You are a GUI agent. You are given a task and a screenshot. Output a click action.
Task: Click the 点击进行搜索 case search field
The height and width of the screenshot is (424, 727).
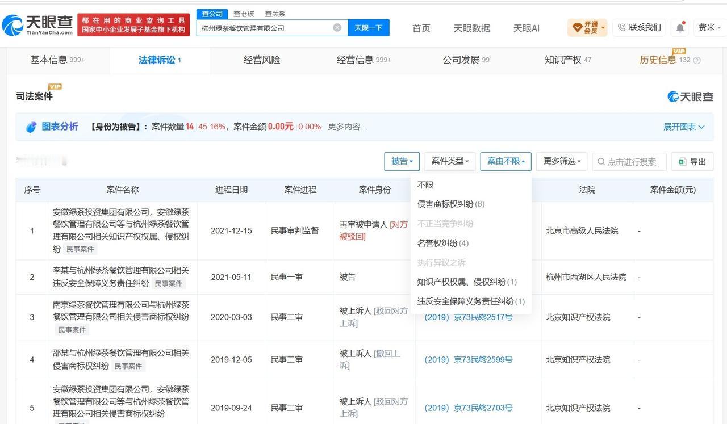coord(629,162)
